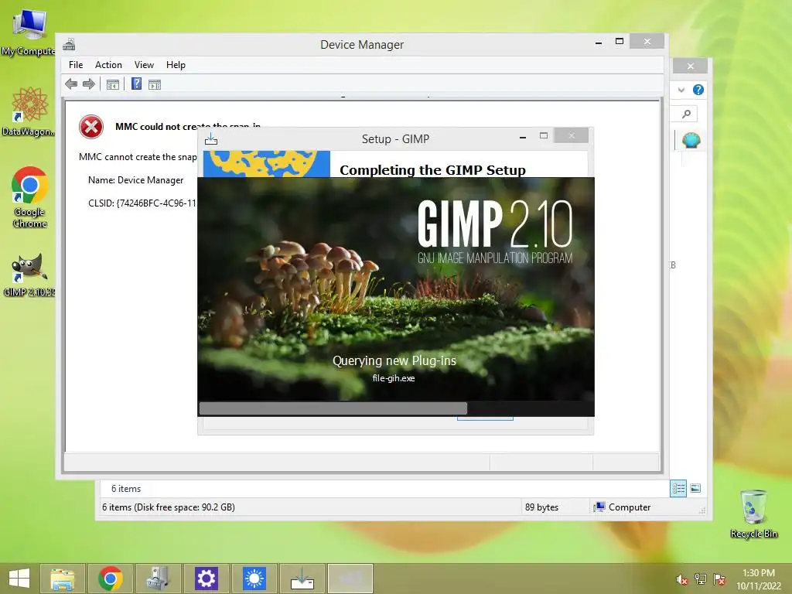The width and height of the screenshot is (792, 594).
Task: Open Device Manager Action menu
Action: (x=108, y=65)
